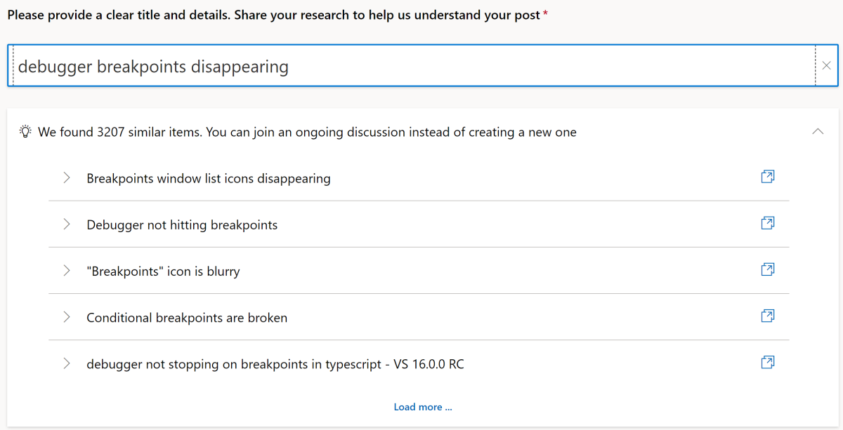843x430 pixels.
Task: Clear the title text with X button
Action: (x=826, y=66)
